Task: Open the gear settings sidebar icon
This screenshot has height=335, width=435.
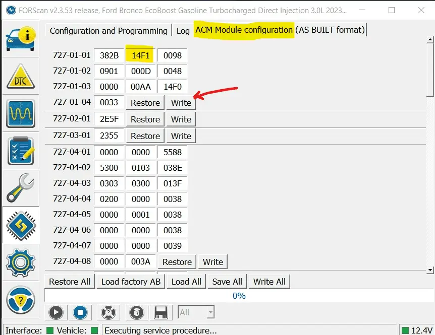Action: click(21, 262)
